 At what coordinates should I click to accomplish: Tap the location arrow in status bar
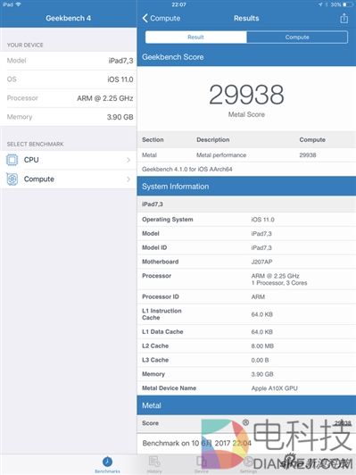[x=320, y=4]
